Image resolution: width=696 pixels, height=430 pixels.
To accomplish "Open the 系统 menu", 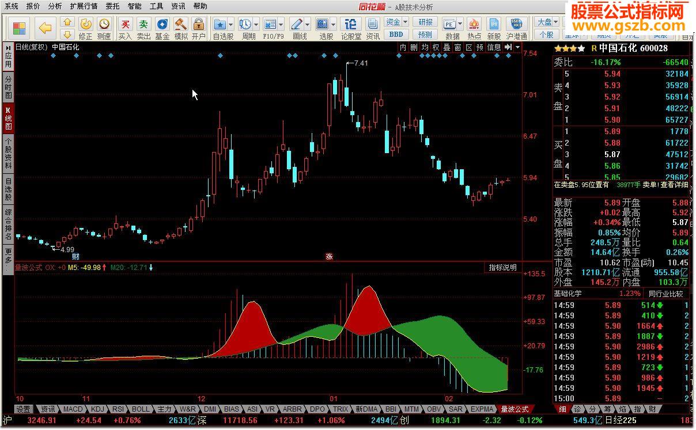I will pyautogui.click(x=12, y=6).
